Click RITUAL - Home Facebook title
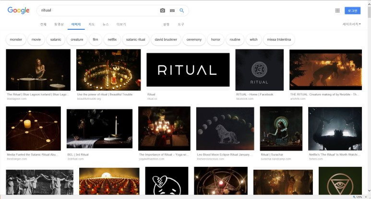371x199 pixels. [x=254, y=94]
